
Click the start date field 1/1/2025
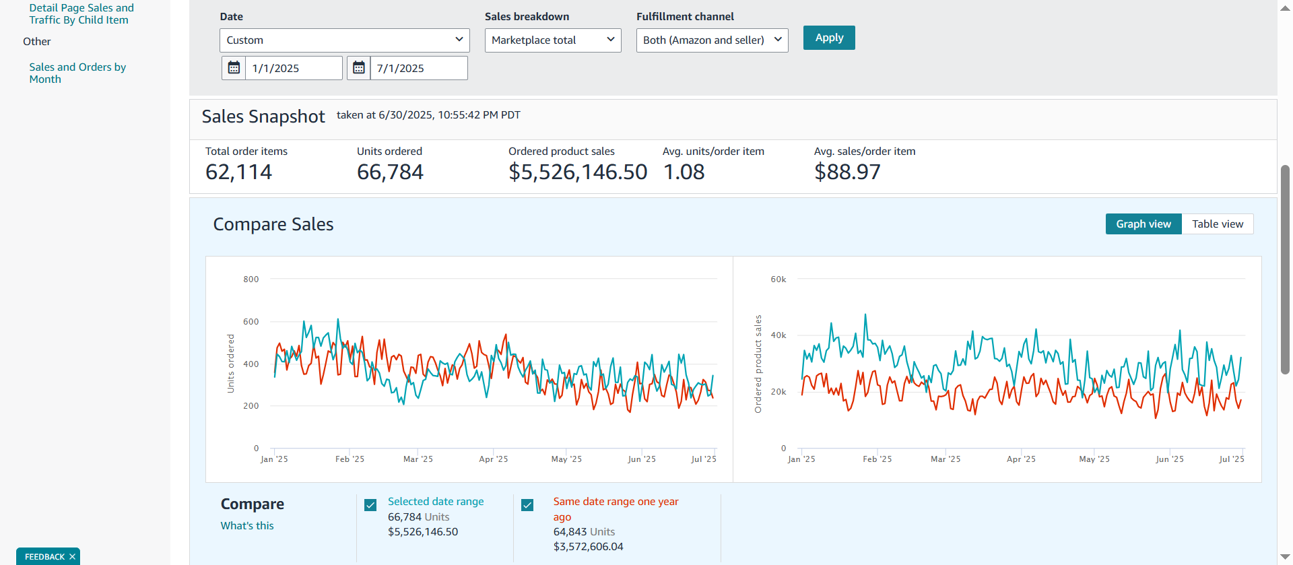tap(293, 68)
